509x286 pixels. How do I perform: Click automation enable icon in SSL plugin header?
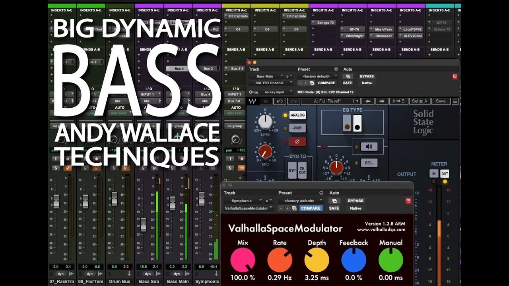(348, 76)
